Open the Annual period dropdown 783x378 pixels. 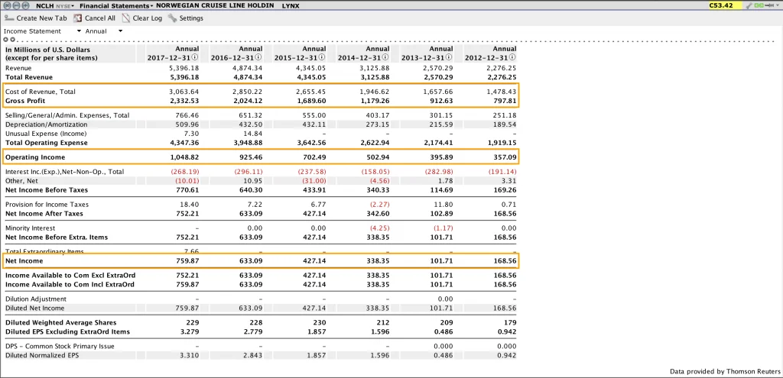tap(104, 31)
